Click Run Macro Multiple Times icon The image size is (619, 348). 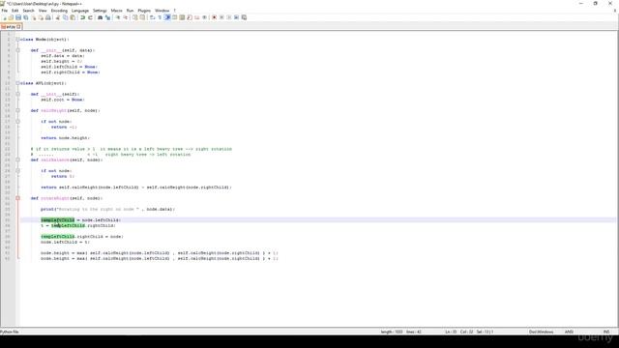pos(236,17)
